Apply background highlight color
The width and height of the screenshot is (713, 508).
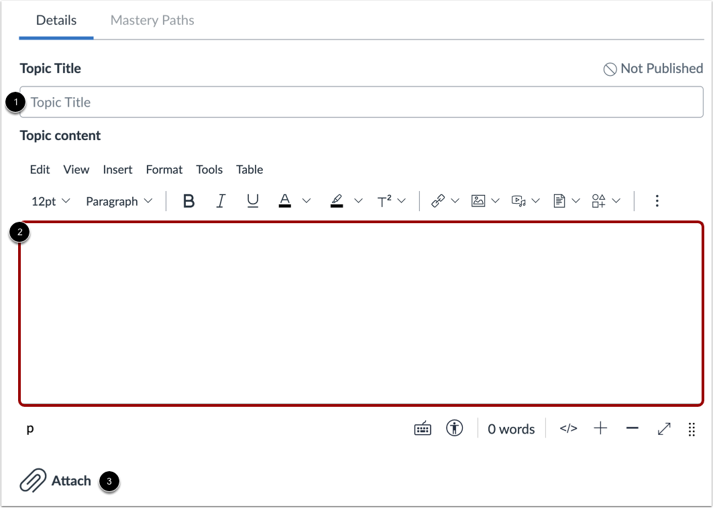(x=337, y=201)
